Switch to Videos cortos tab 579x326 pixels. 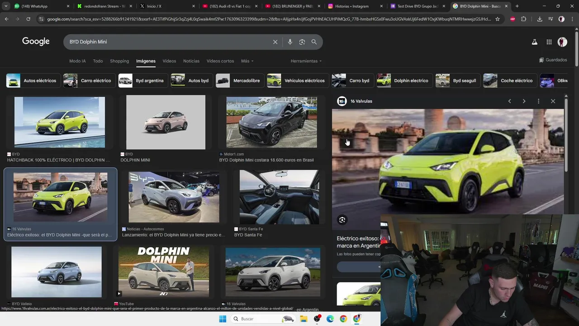click(220, 61)
